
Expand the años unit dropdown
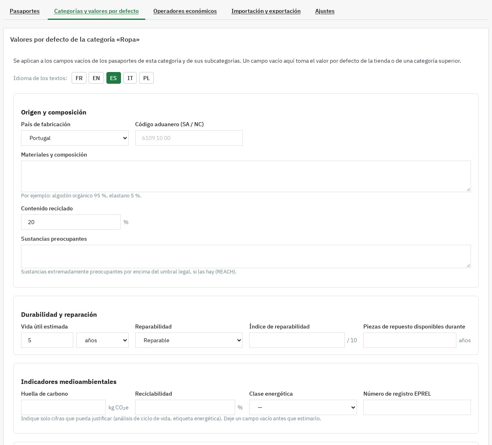point(102,340)
